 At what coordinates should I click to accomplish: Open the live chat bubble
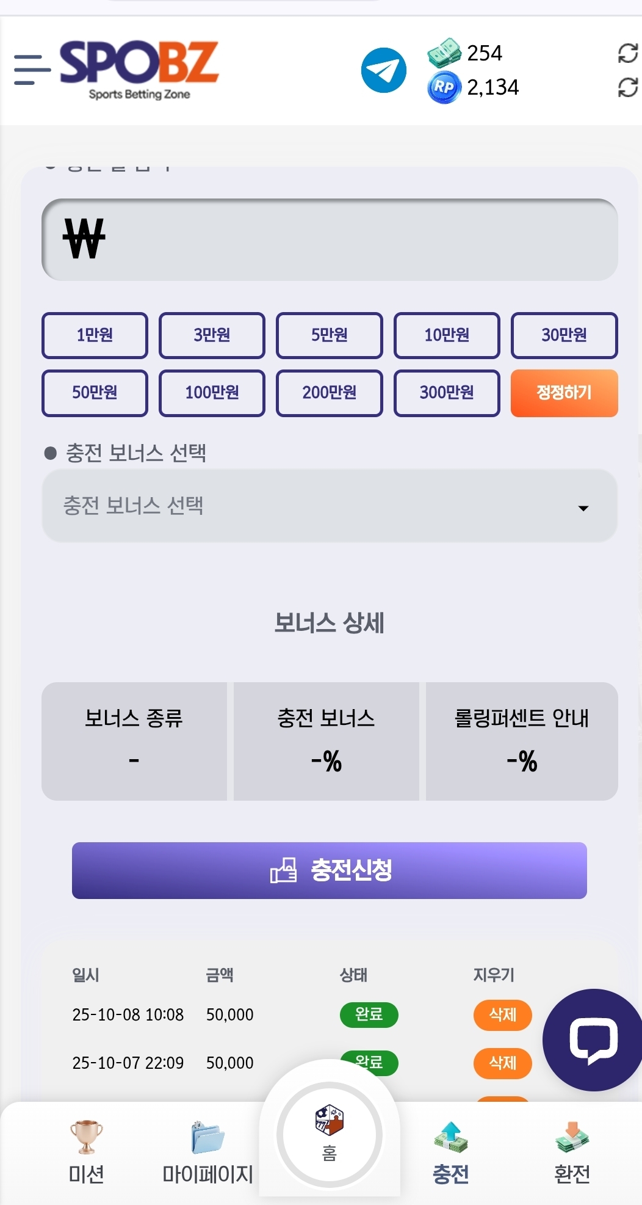593,1039
